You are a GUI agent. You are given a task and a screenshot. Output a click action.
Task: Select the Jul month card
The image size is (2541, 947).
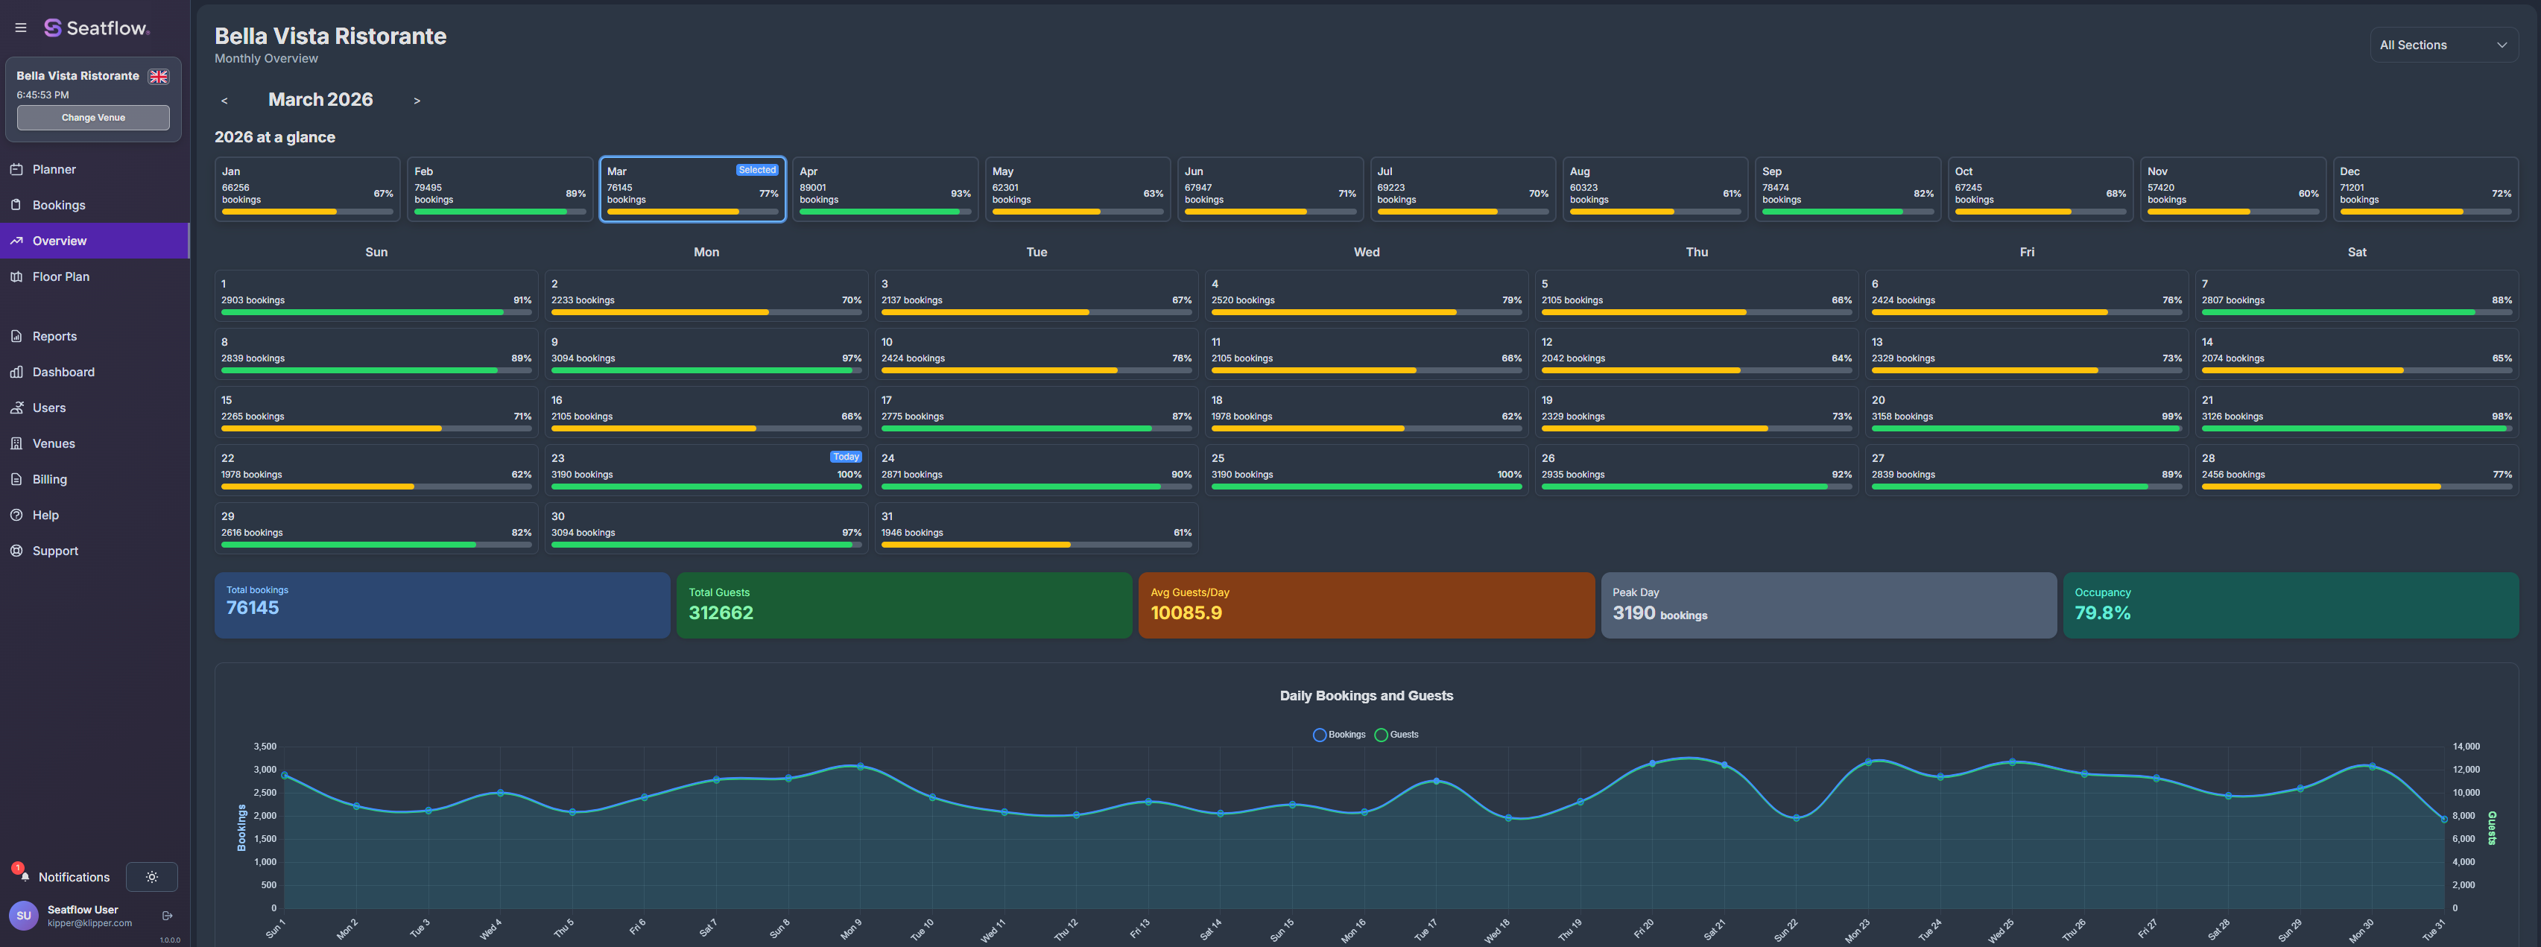tap(1463, 189)
